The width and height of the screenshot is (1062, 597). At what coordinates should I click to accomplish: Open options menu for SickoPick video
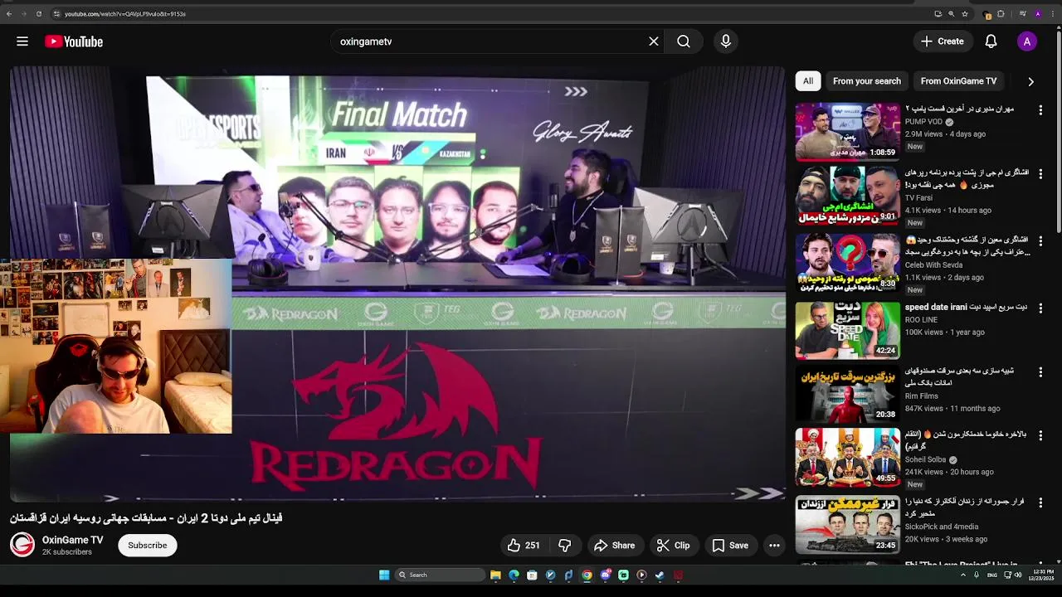(x=1040, y=502)
